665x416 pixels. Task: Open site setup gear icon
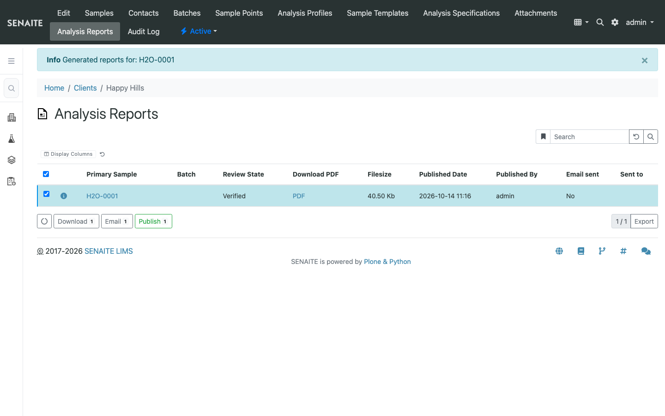point(615,22)
